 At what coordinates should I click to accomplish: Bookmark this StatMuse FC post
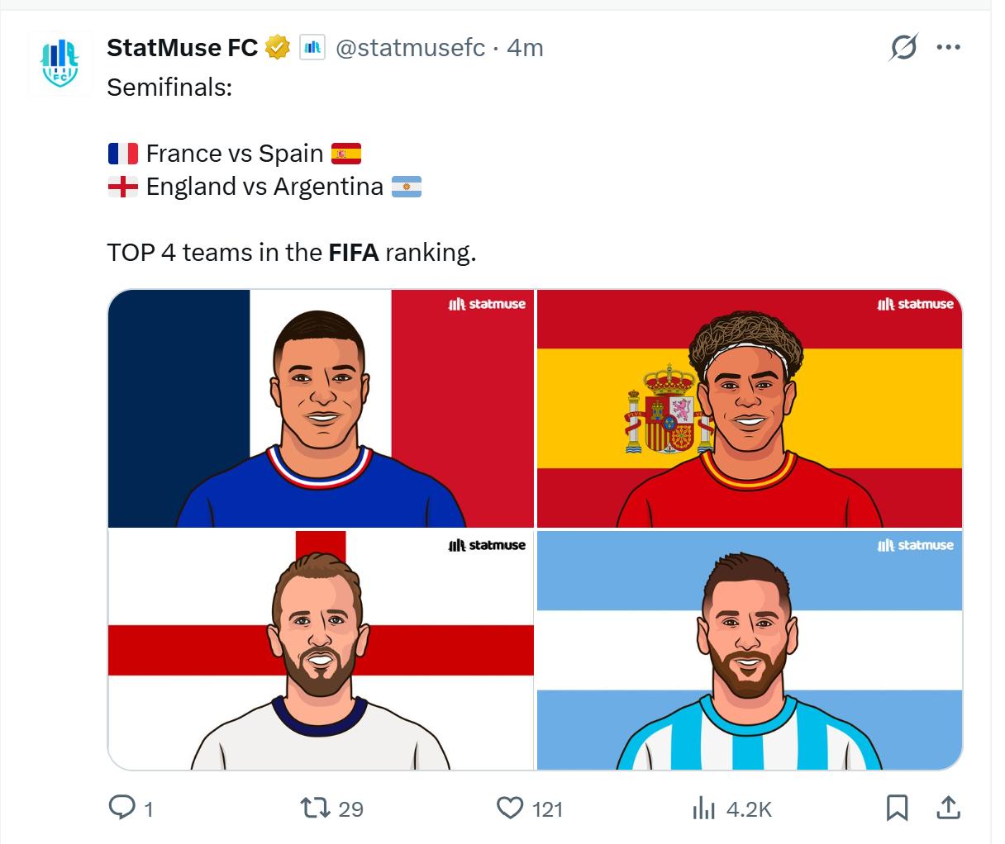pyautogui.click(x=898, y=808)
